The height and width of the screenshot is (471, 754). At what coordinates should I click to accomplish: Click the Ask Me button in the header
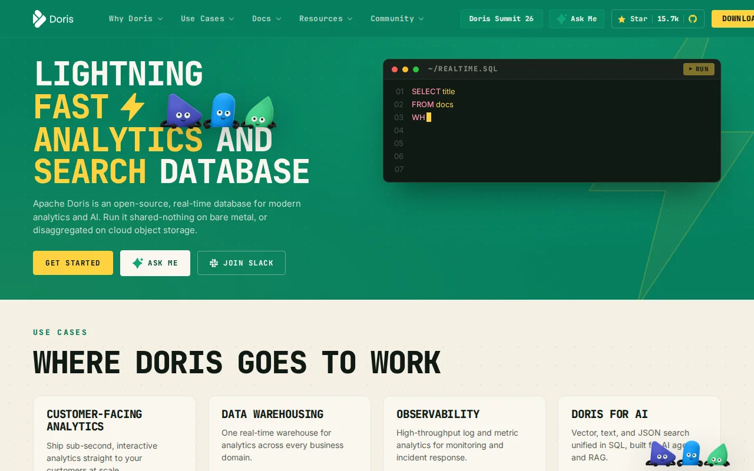pos(577,19)
